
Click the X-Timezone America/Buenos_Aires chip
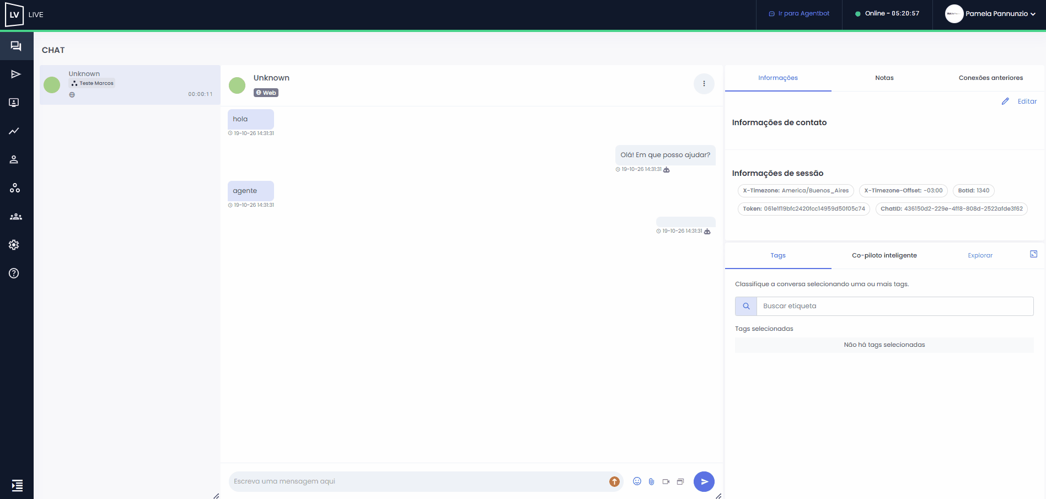(x=796, y=191)
